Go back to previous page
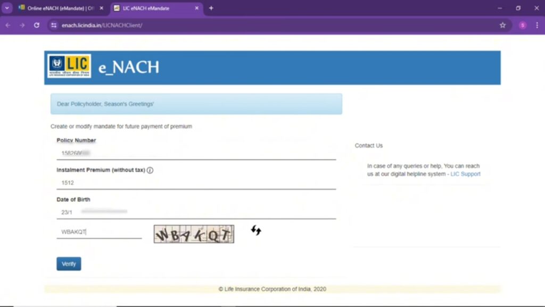The image size is (545, 307). point(8,26)
